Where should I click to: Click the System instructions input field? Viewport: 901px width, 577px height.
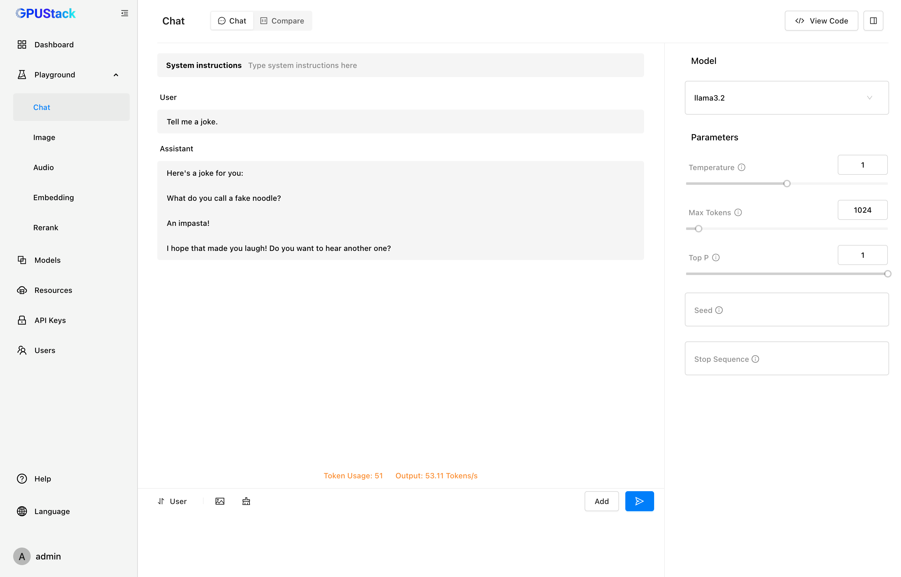click(442, 65)
